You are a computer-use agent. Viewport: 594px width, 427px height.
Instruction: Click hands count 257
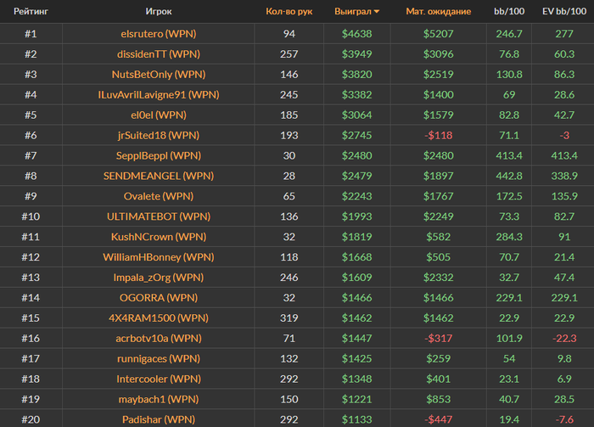point(289,54)
